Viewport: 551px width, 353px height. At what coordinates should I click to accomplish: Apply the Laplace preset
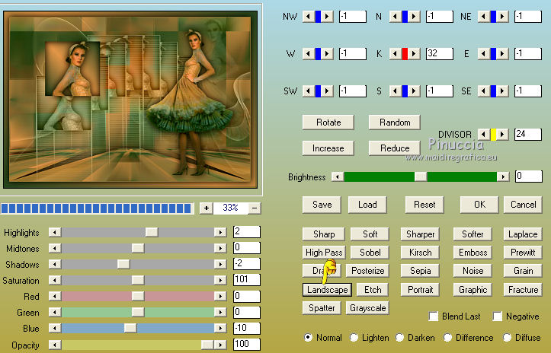pyautogui.click(x=523, y=234)
